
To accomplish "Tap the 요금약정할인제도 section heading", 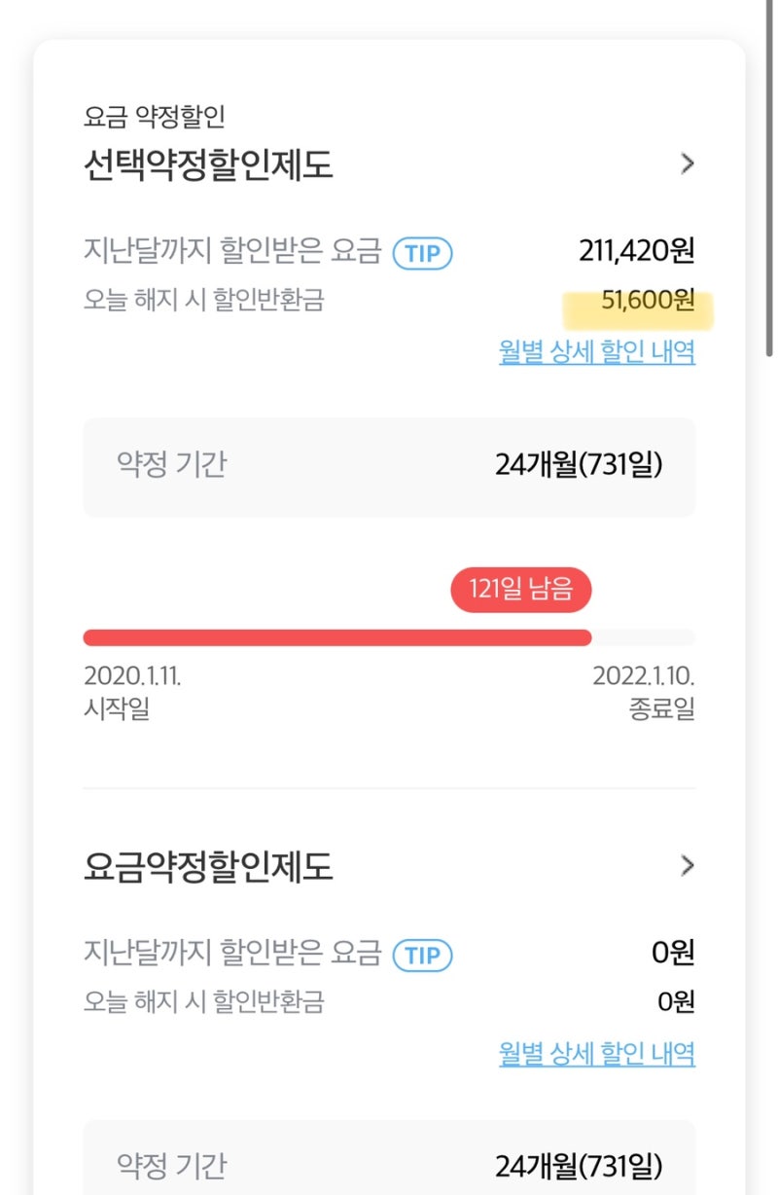I will click(x=208, y=865).
